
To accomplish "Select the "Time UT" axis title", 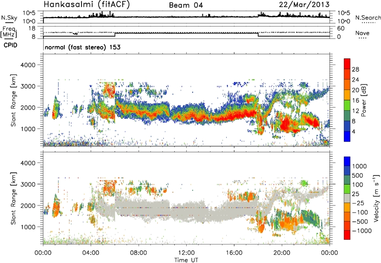I will click(186, 260).
